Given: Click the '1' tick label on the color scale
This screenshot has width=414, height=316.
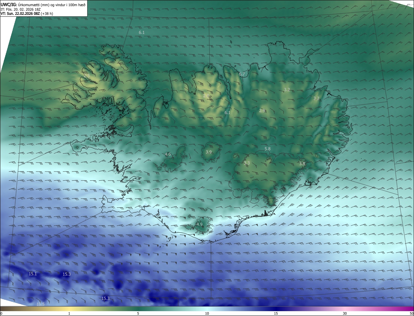Looking at the screenshot, I should 69,313.
